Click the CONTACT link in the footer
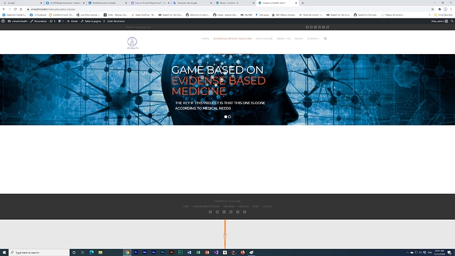The width and height of the screenshot is (455, 256). [267, 207]
